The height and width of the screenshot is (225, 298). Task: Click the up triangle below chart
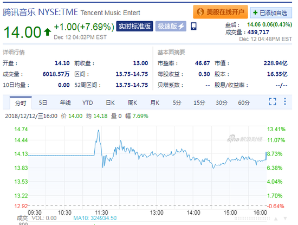tap(276, 218)
